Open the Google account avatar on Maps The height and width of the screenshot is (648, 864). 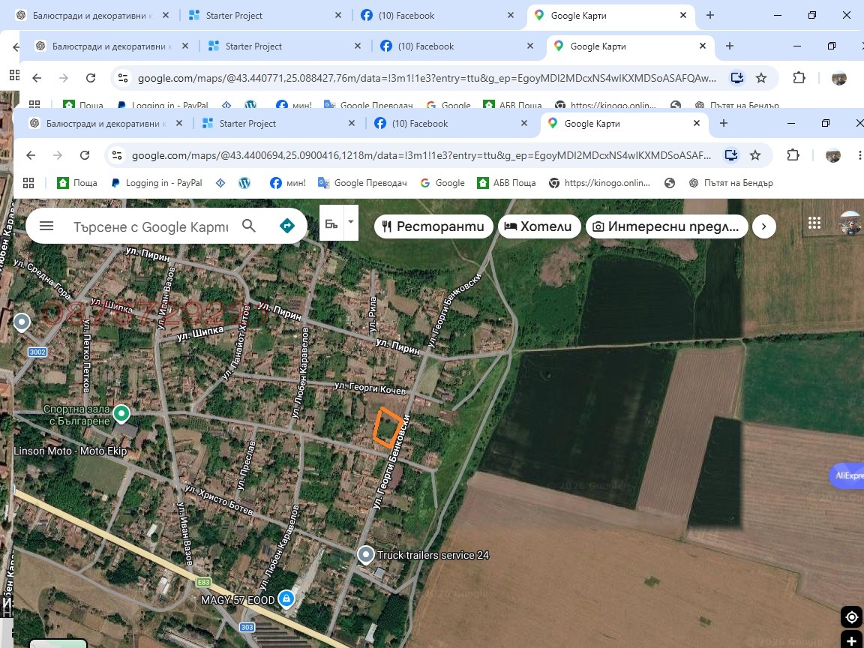(850, 223)
